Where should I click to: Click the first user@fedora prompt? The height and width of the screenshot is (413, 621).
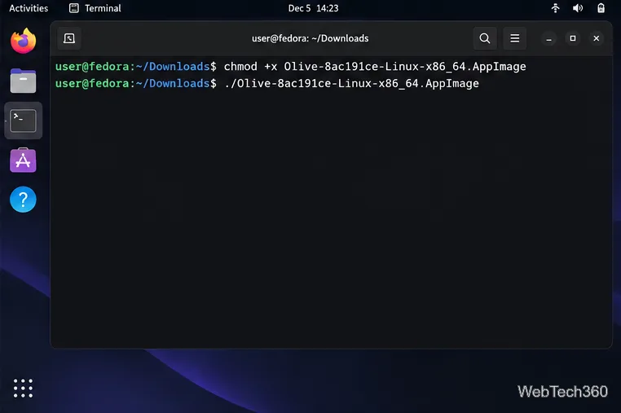136,67
